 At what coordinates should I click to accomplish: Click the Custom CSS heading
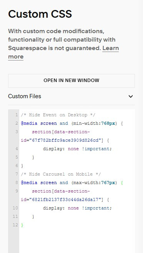click(40, 14)
